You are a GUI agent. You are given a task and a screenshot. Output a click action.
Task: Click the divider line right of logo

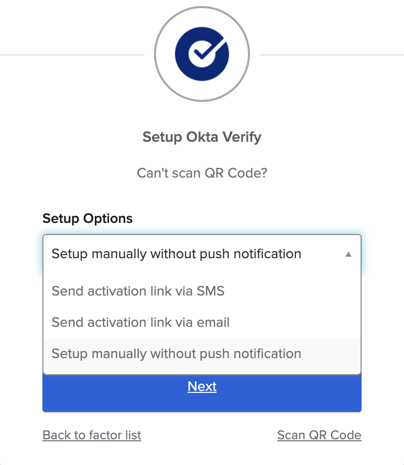333,54
